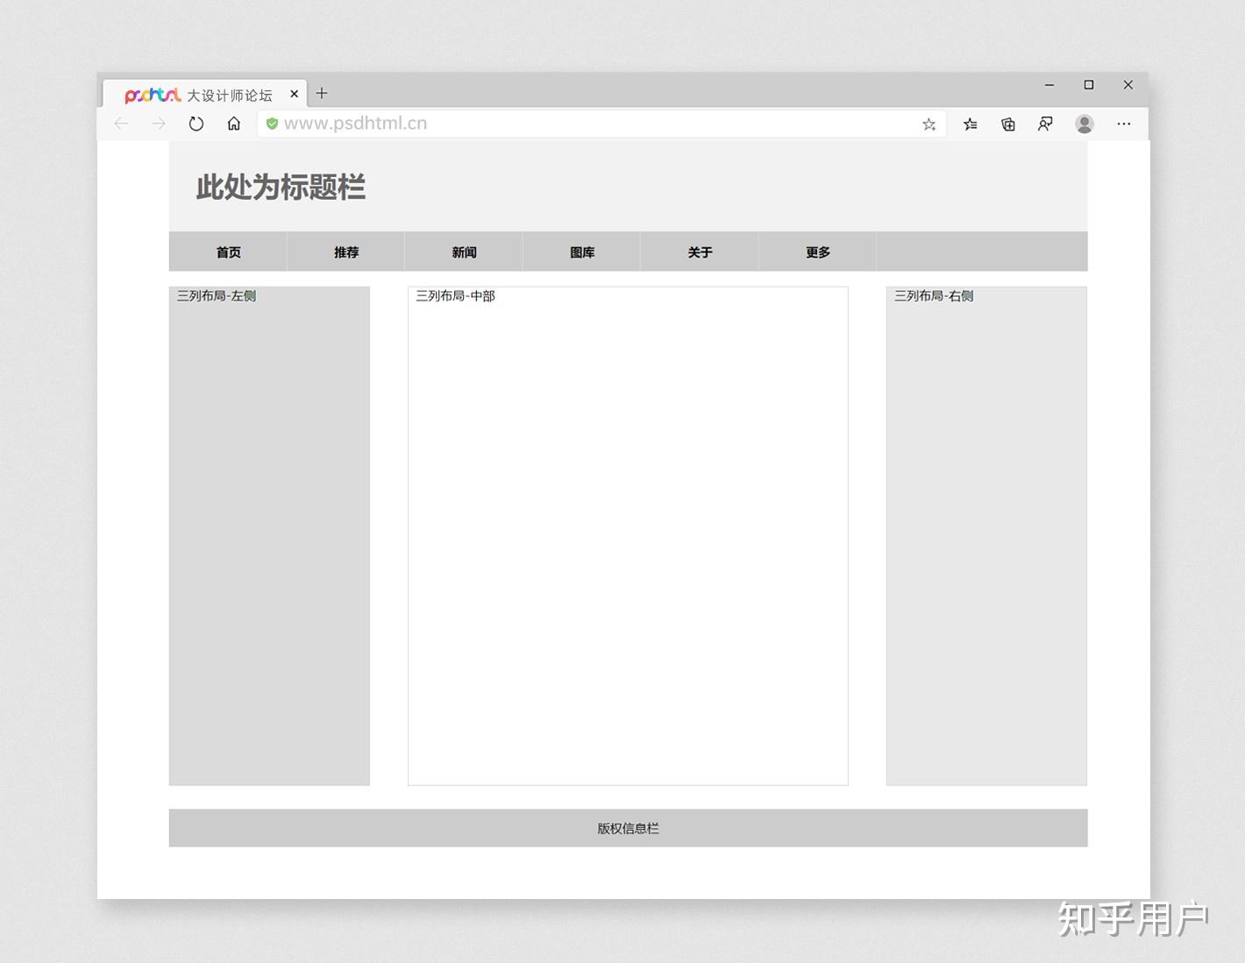Click the browser back arrow
This screenshot has height=963, width=1245.
[x=121, y=124]
